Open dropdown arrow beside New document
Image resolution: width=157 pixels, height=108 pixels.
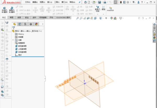pos(91,2)
